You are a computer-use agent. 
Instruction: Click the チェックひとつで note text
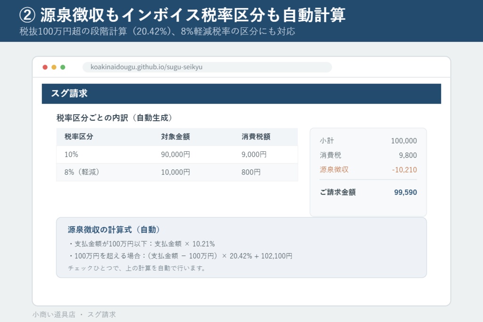(x=137, y=268)
